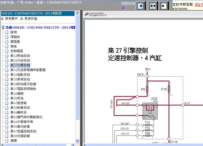Click the document icon beside 繼電器

7,42
